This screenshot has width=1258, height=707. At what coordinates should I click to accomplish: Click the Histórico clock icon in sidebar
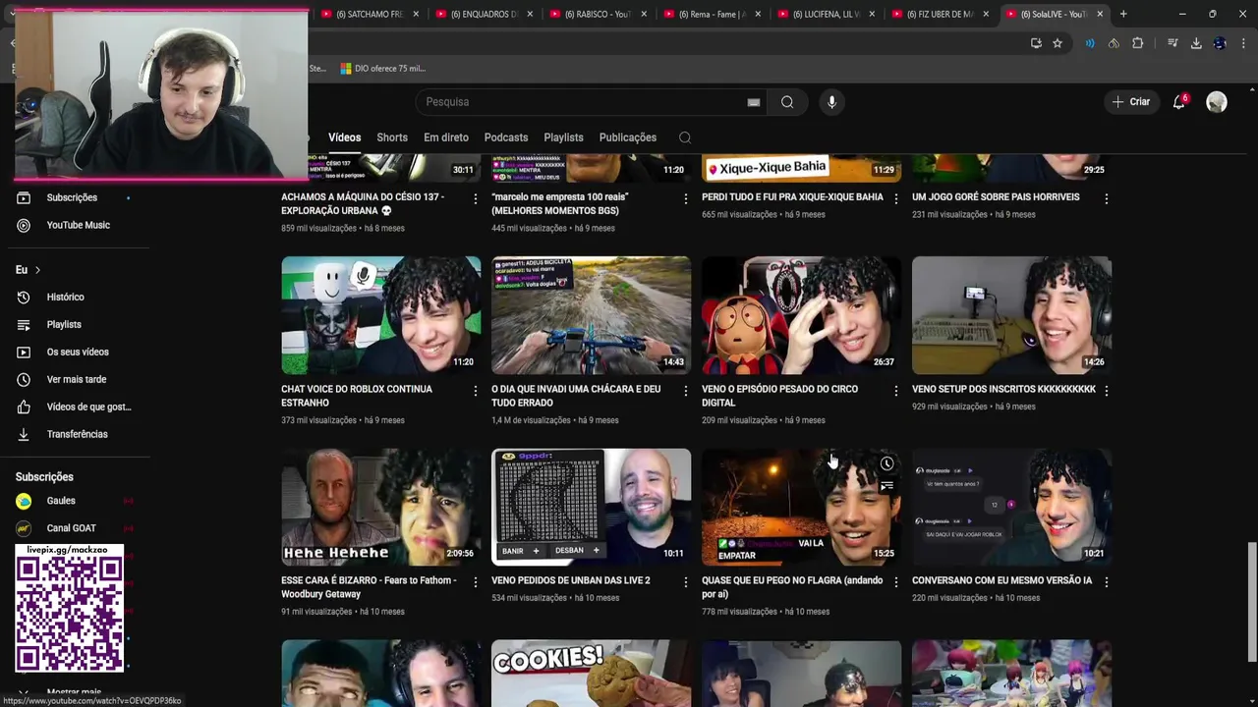click(24, 297)
